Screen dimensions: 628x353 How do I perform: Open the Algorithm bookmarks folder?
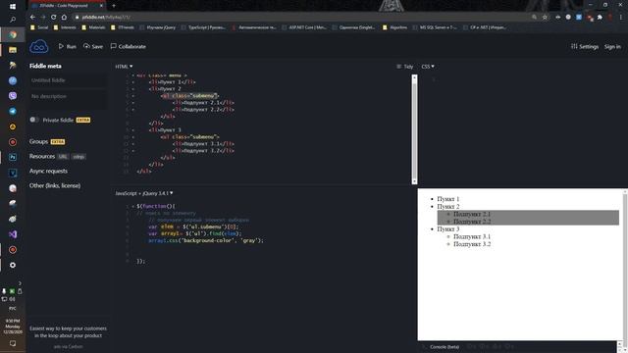click(394, 27)
